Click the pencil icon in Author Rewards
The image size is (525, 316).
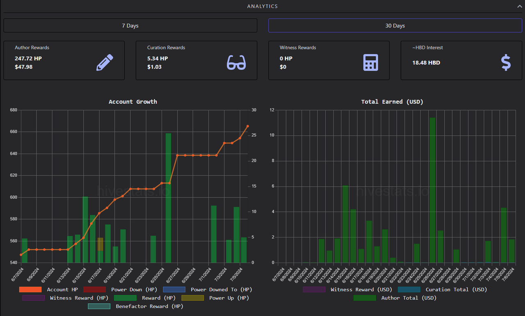click(x=105, y=62)
